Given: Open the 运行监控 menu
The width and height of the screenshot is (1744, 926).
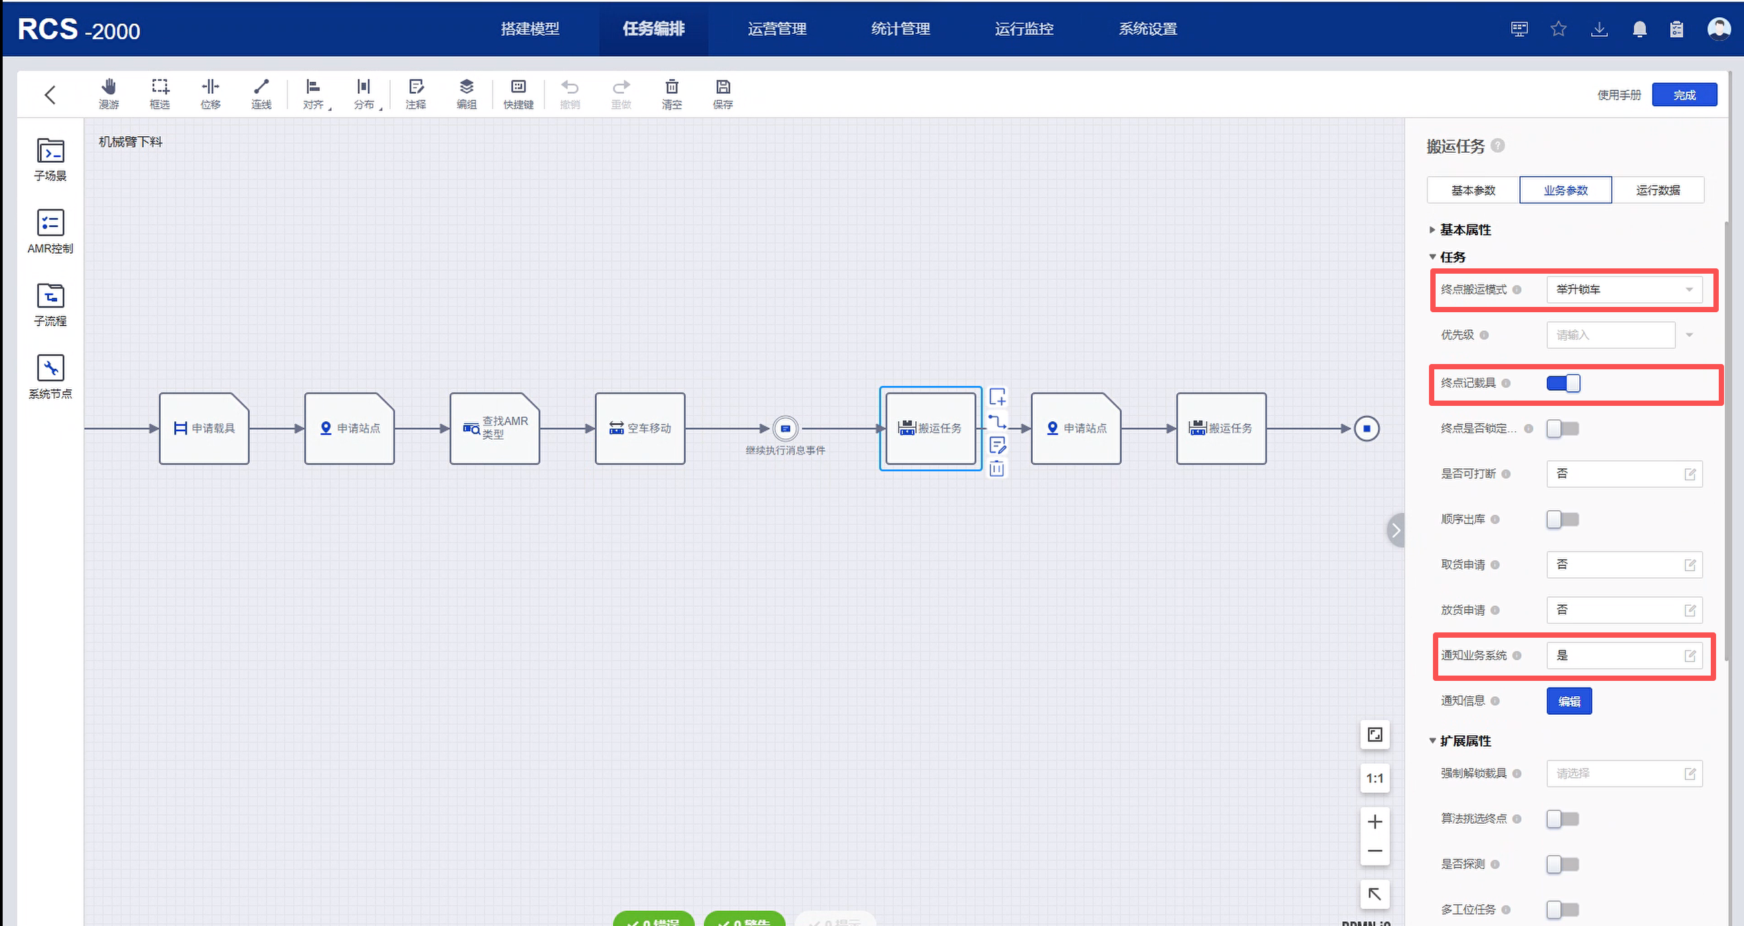Looking at the screenshot, I should tap(1024, 29).
